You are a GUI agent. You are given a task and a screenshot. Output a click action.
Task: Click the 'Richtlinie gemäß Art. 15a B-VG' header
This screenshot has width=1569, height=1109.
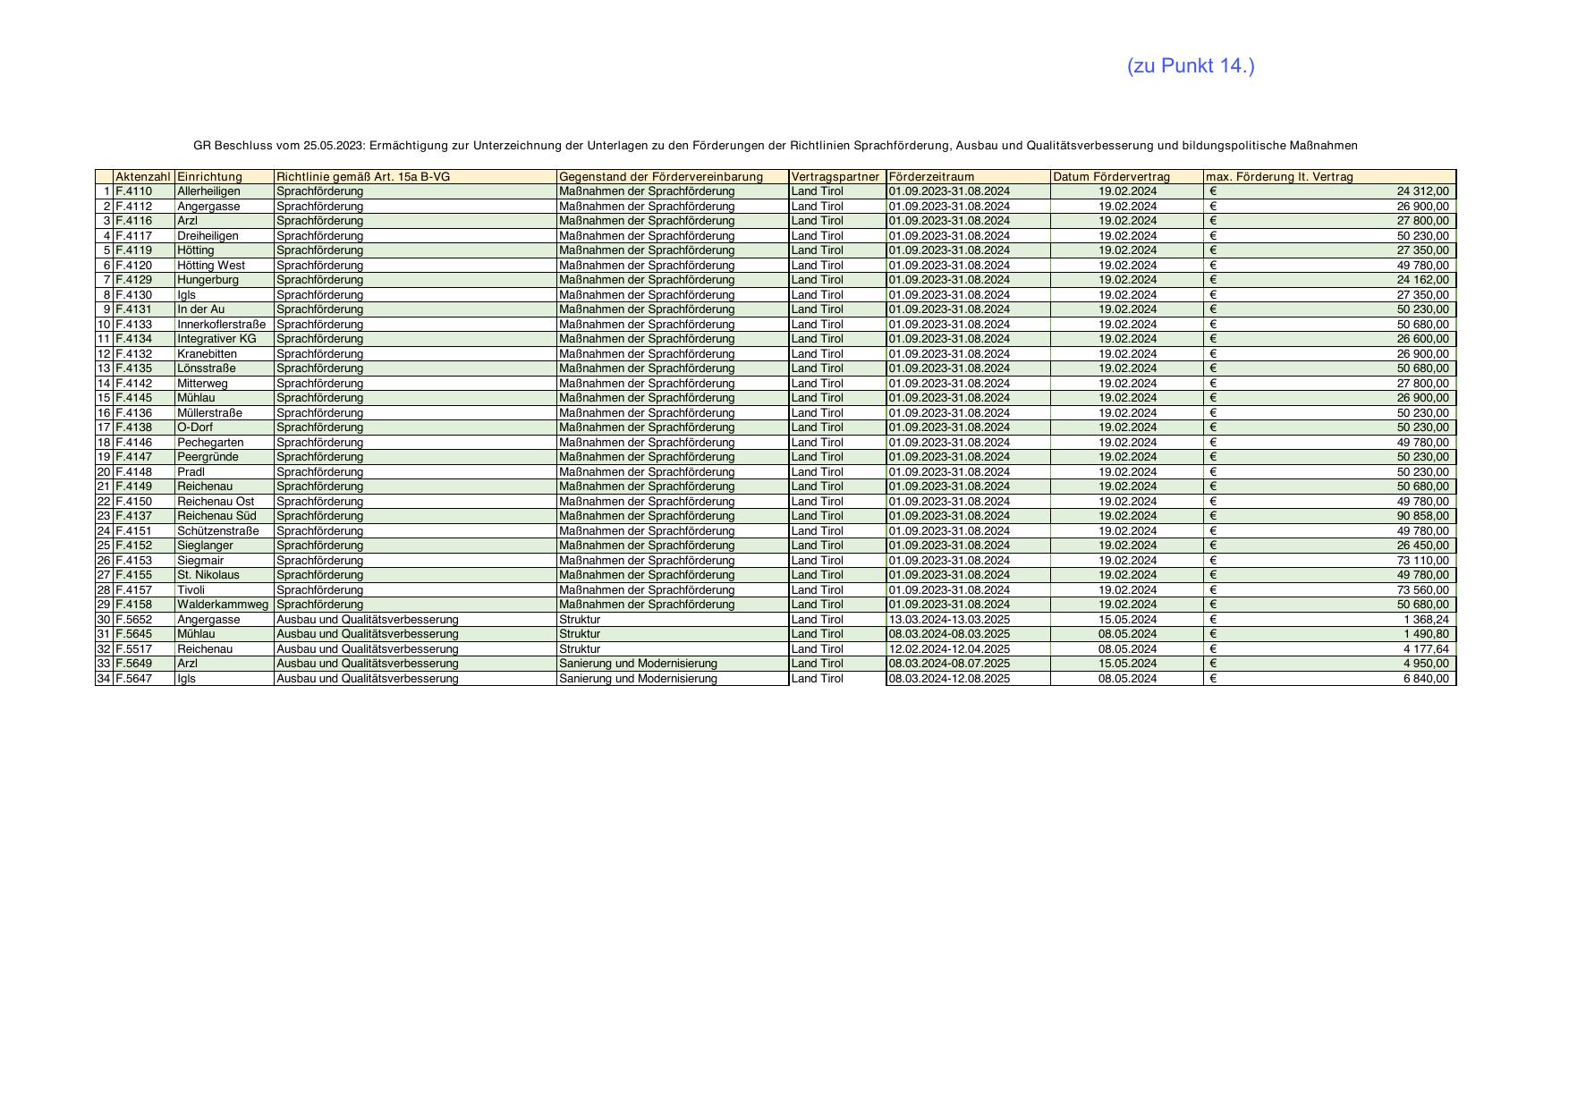(x=363, y=177)
